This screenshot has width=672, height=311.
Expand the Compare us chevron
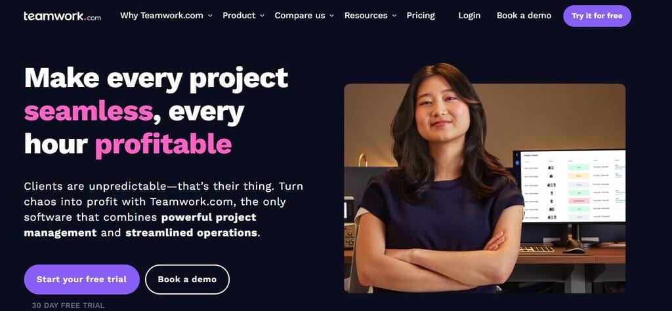click(x=331, y=16)
